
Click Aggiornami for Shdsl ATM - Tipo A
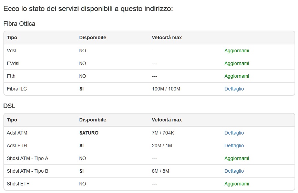pos(236,158)
